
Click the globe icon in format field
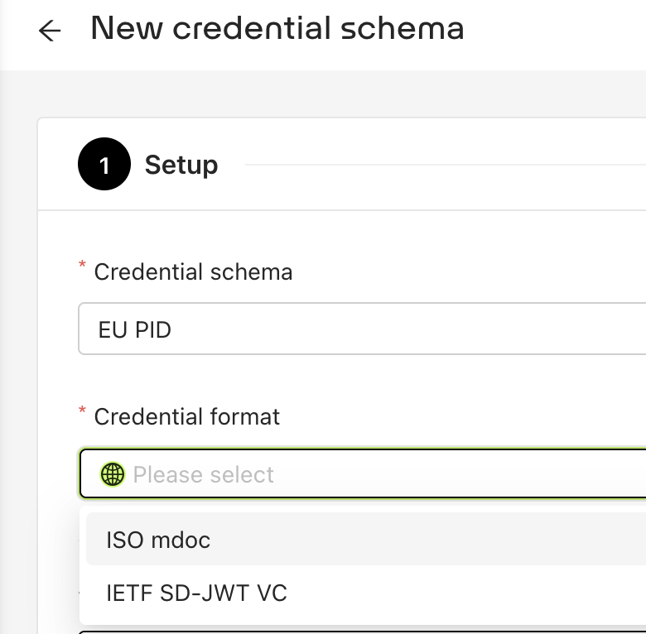pyautogui.click(x=112, y=474)
